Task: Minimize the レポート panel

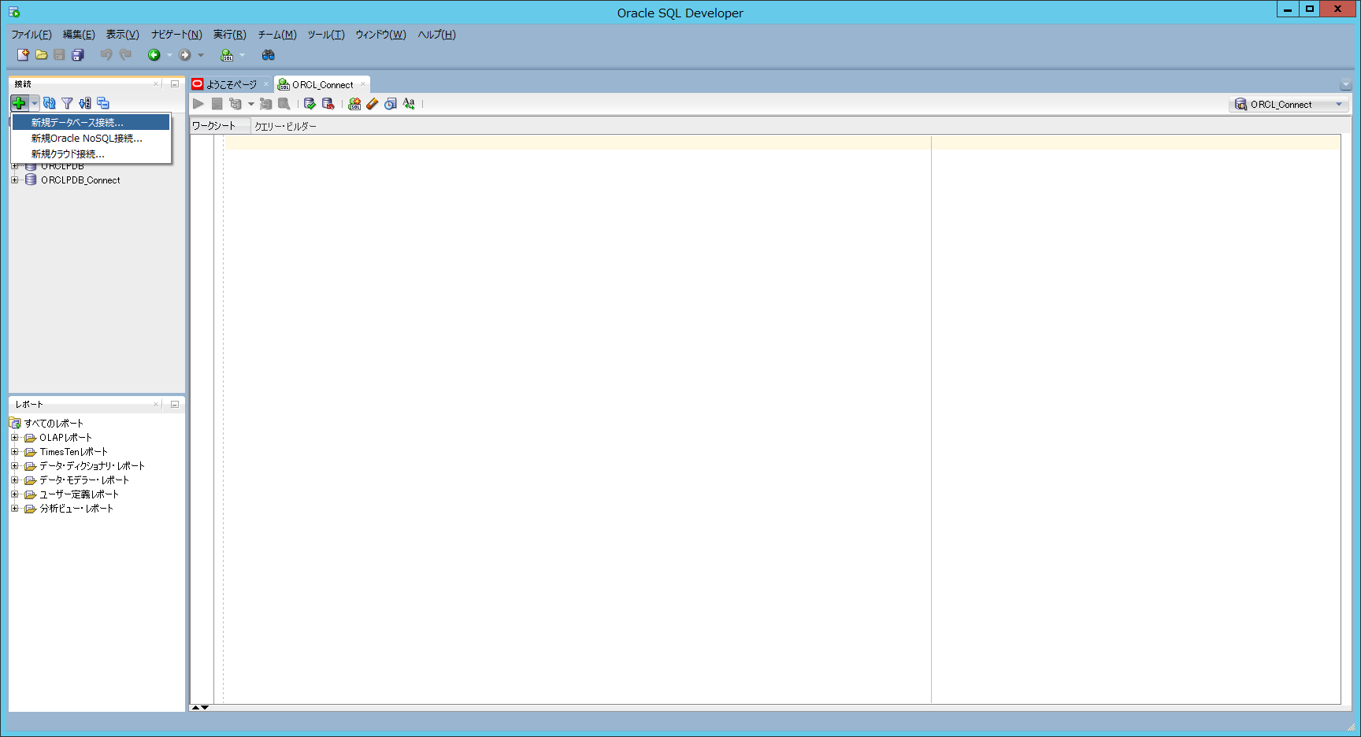Action: click(x=175, y=405)
